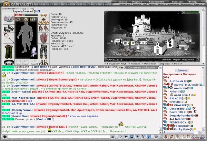This screenshot has width=207, height=141.
Task: Open Отчет о переводах submenu item
Action: [168, 4]
